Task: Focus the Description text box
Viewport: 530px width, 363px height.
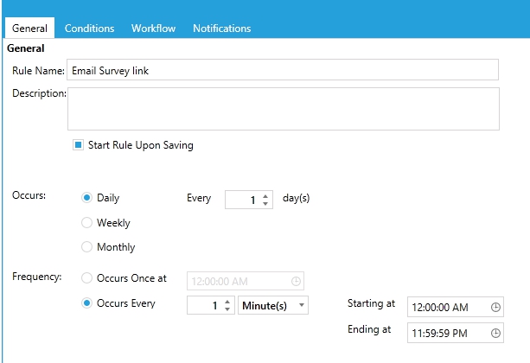Action: coord(284,109)
